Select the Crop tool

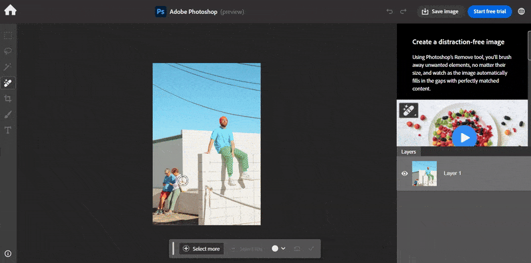[x=8, y=99]
